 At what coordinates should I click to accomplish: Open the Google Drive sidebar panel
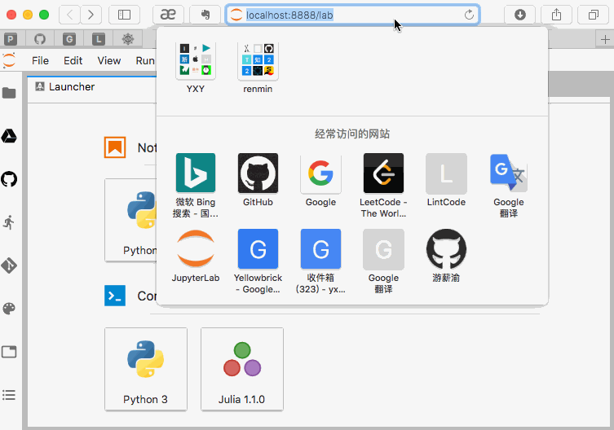pyautogui.click(x=9, y=136)
